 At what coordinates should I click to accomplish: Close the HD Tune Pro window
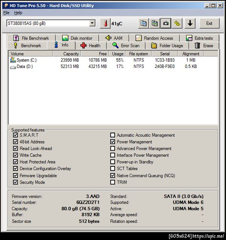[220, 6]
